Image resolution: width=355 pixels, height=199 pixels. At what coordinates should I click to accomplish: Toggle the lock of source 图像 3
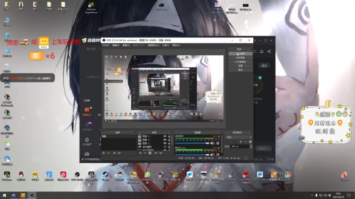pyautogui.click(x=169, y=140)
